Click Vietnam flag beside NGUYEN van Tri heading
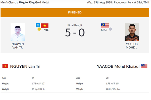Viewport: 151px width, 100px height. (x=5, y=66)
